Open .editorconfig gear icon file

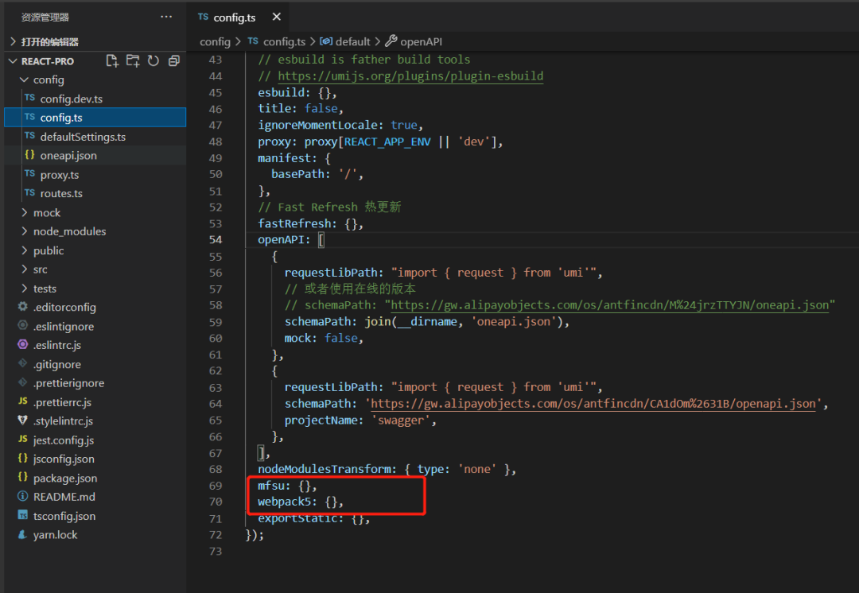click(x=64, y=307)
